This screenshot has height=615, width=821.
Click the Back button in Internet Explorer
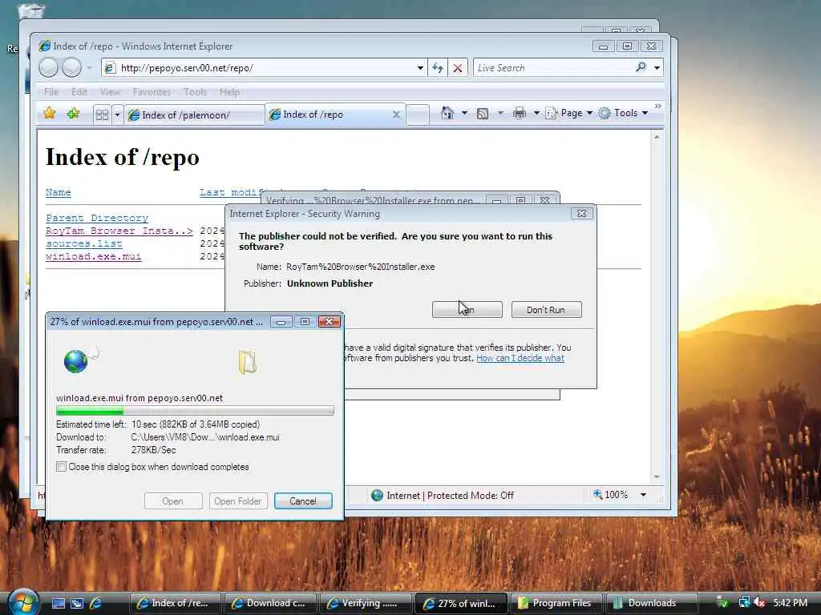coord(48,67)
